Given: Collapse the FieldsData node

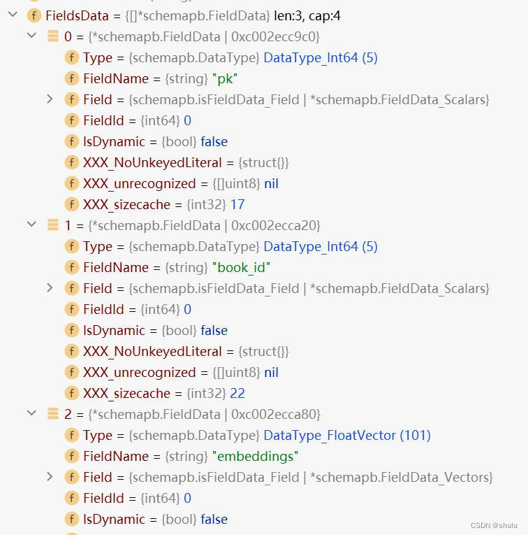Looking at the screenshot, I should click(x=13, y=15).
